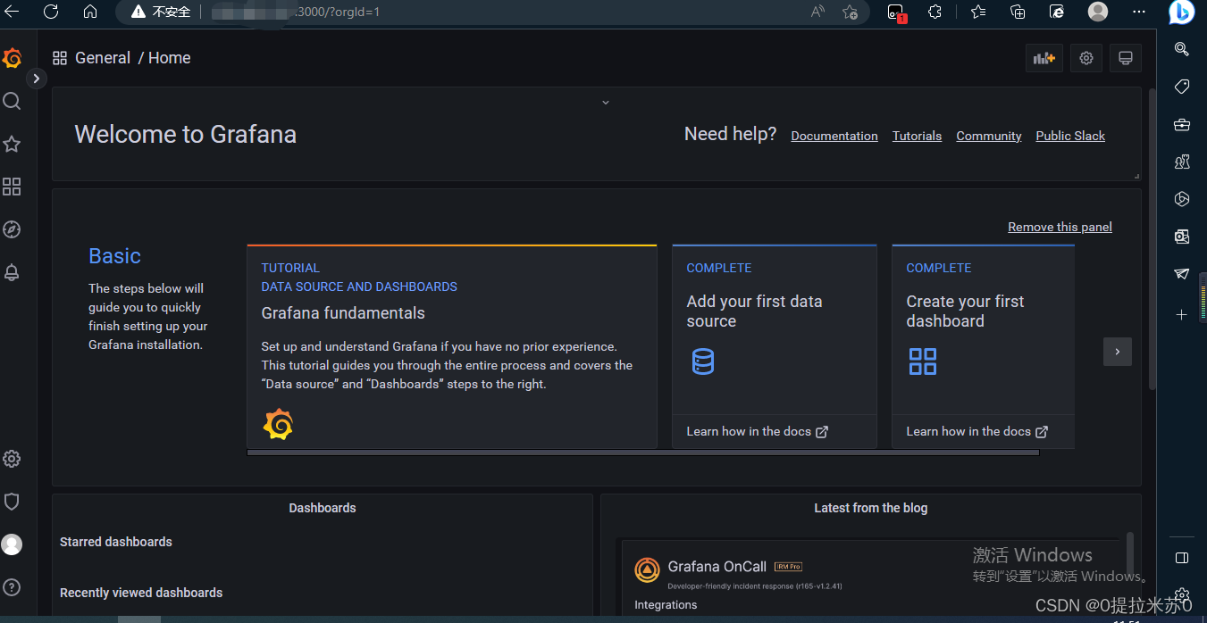Open Search dashboards in Grafana sidebar

tap(12, 101)
